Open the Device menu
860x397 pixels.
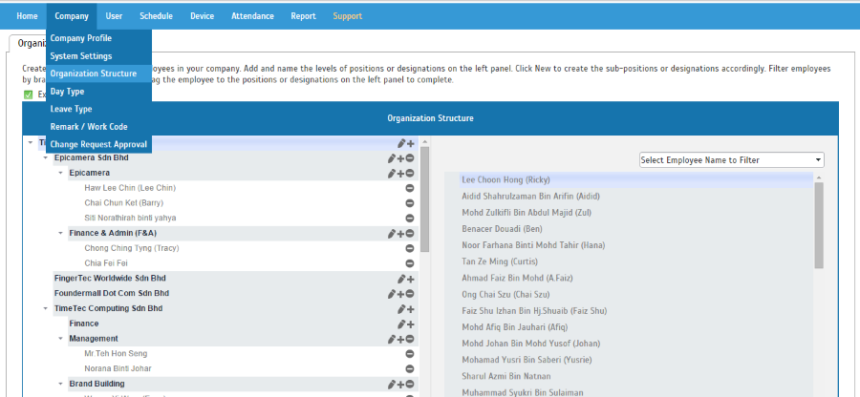[x=203, y=16]
